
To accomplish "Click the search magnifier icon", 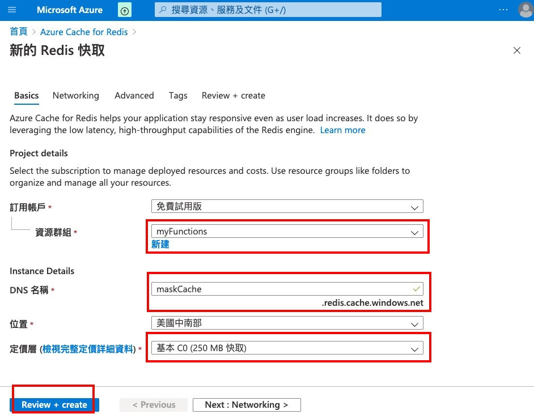I will click(163, 10).
